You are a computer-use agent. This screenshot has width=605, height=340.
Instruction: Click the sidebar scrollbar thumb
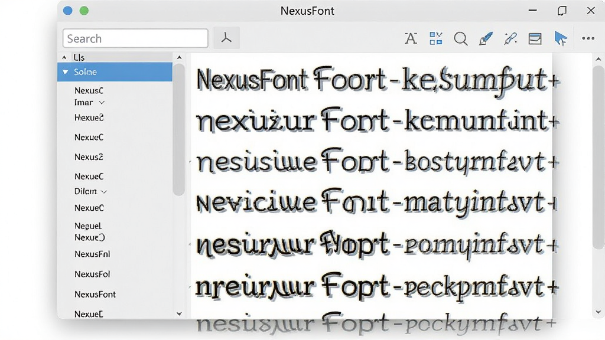point(178,129)
